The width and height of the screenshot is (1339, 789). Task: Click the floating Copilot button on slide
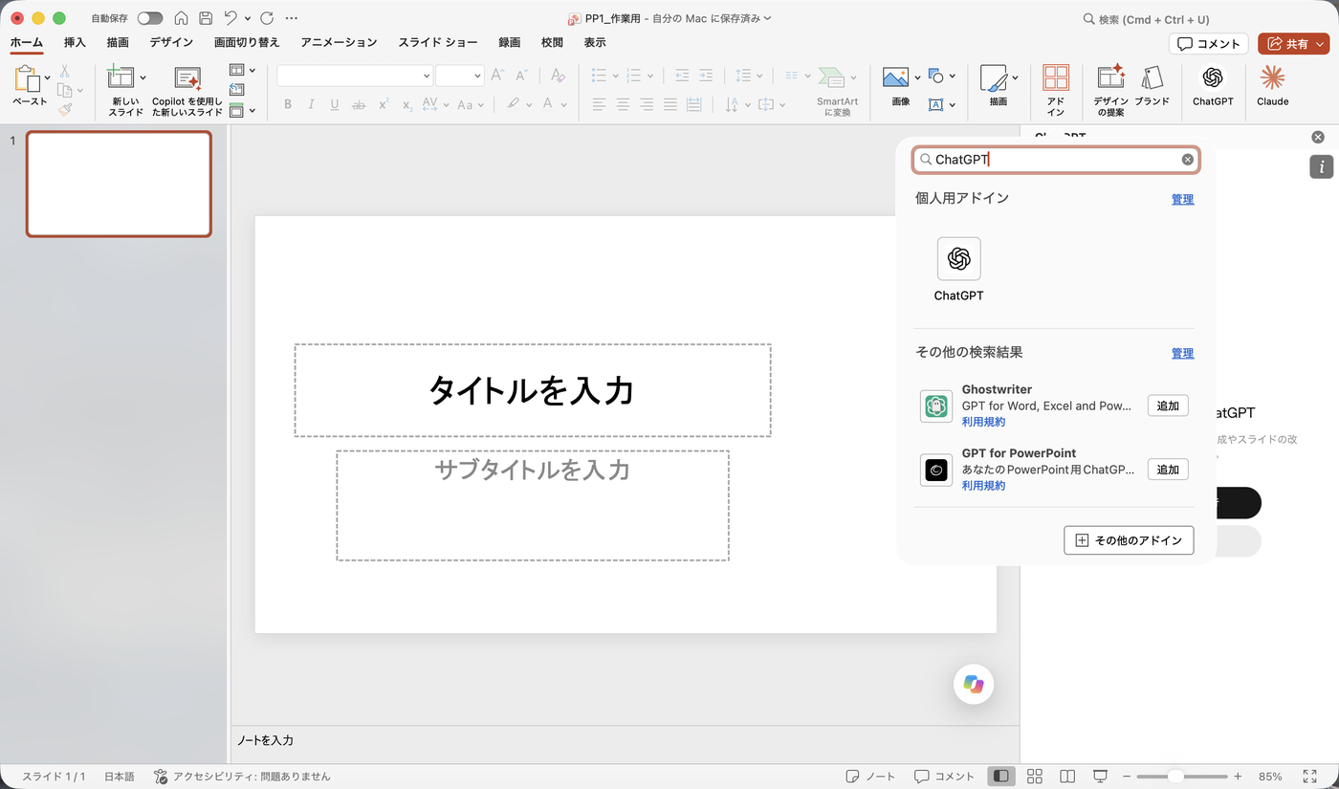click(974, 684)
